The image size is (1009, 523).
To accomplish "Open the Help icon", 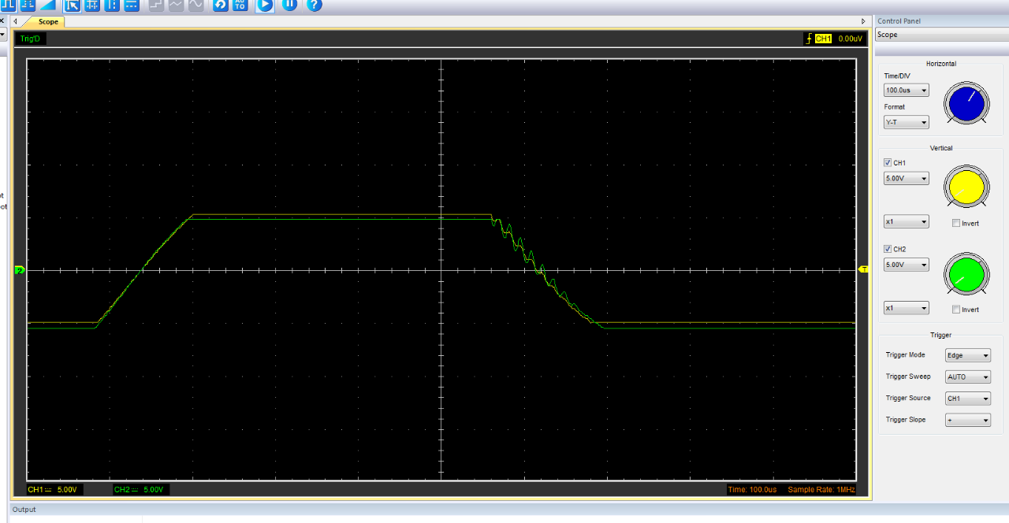I will coord(314,6).
